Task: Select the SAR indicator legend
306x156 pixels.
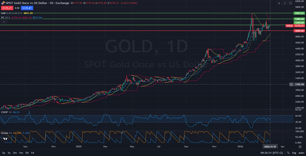Action: point(3,13)
